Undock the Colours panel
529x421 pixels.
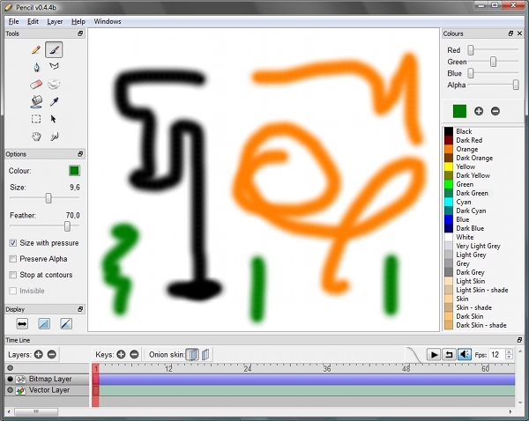pos(510,33)
